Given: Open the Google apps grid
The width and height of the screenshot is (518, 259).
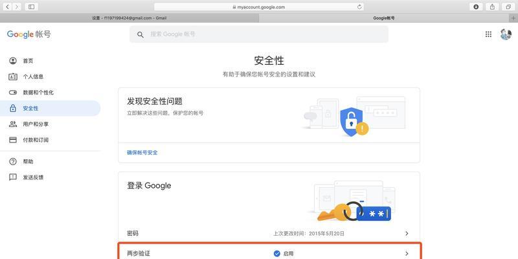Looking at the screenshot, I should point(488,34).
